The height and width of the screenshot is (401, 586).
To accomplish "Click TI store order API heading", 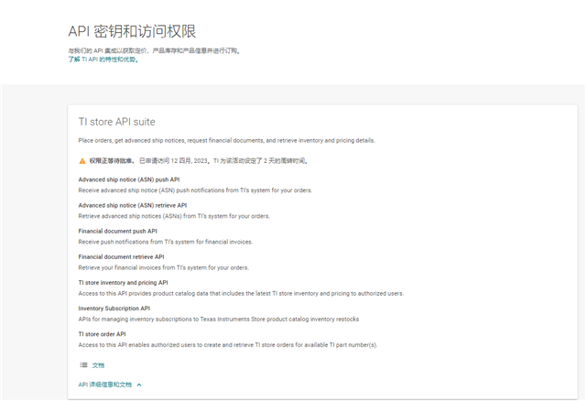I will [x=102, y=334].
